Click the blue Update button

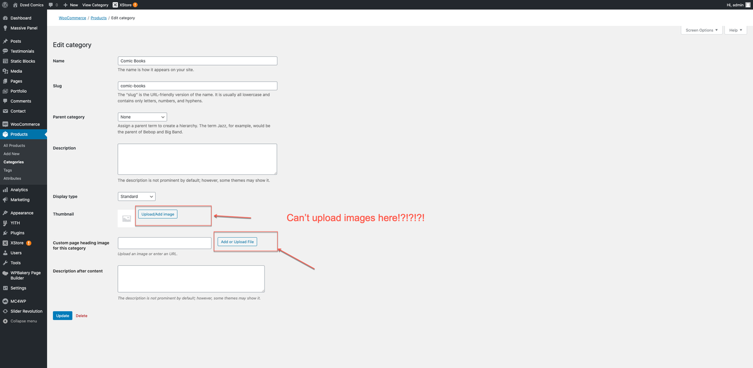click(x=62, y=316)
